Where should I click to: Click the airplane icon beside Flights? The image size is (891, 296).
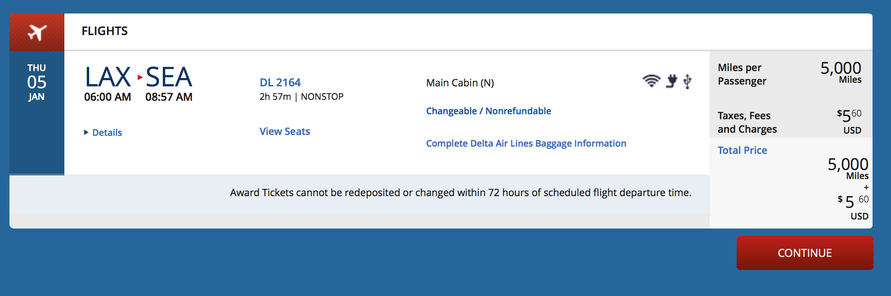click(37, 32)
